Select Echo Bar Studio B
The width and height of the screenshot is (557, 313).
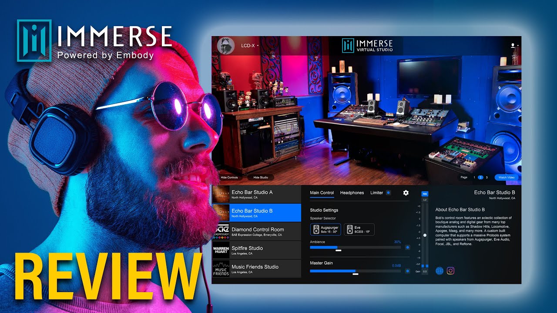(x=256, y=213)
